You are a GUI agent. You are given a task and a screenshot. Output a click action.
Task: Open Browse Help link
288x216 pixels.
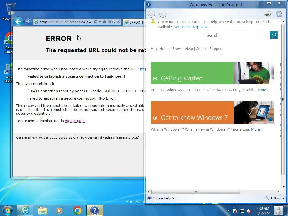(x=183, y=48)
